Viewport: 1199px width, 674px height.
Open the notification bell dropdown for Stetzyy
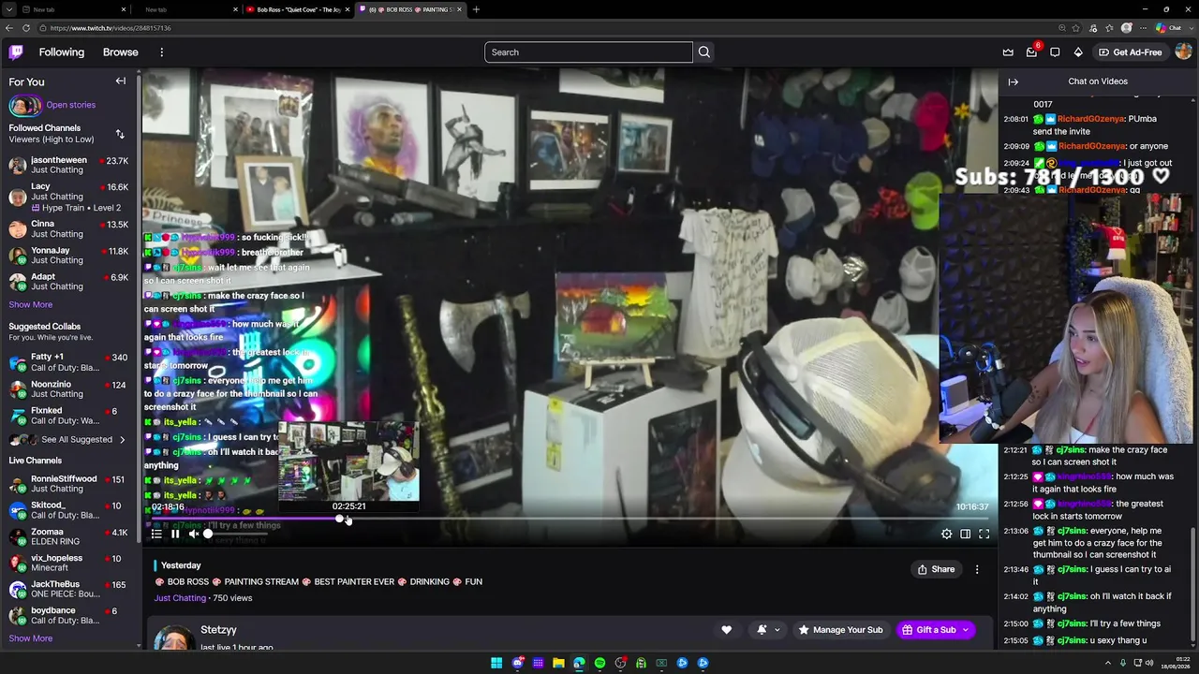click(768, 630)
